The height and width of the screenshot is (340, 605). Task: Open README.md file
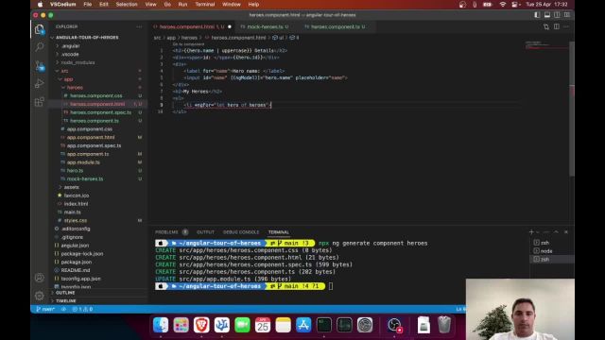[x=76, y=270]
